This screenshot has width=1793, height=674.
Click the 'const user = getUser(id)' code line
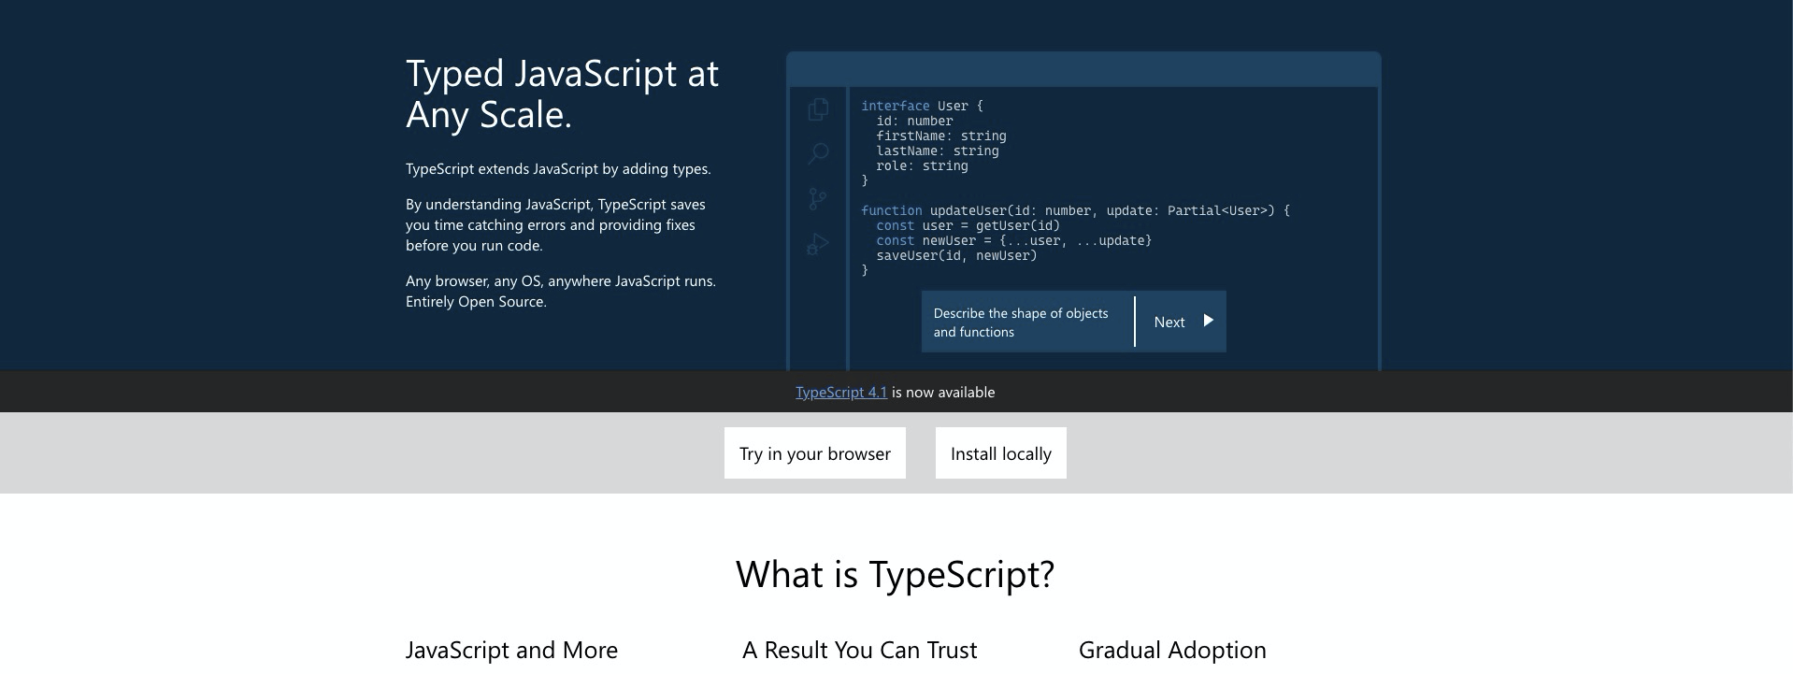click(968, 226)
